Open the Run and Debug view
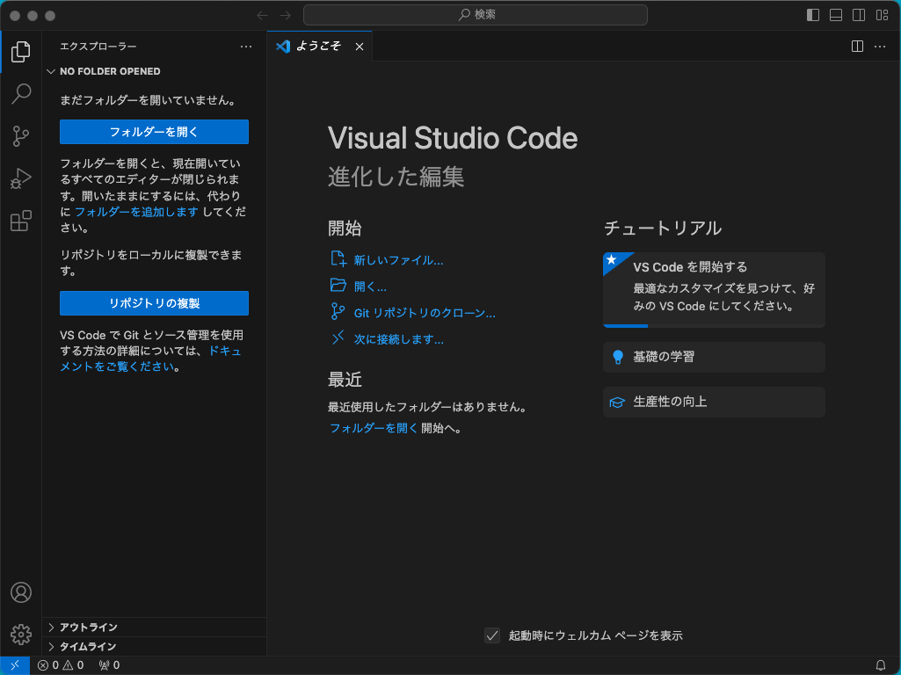 (x=21, y=178)
